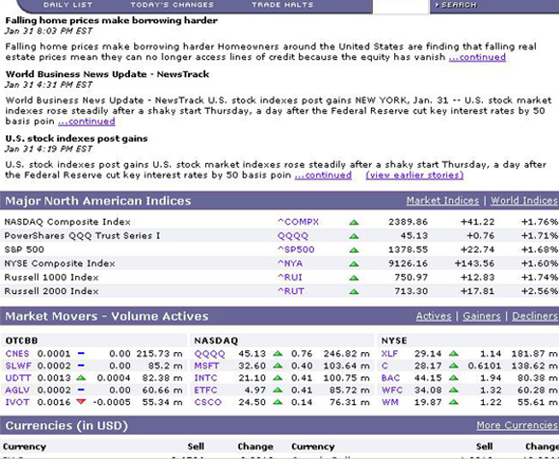This screenshot has width=559, height=459.
Task: Click blue unchanged dash icon for AGLV
Action: [x=81, y=390]
